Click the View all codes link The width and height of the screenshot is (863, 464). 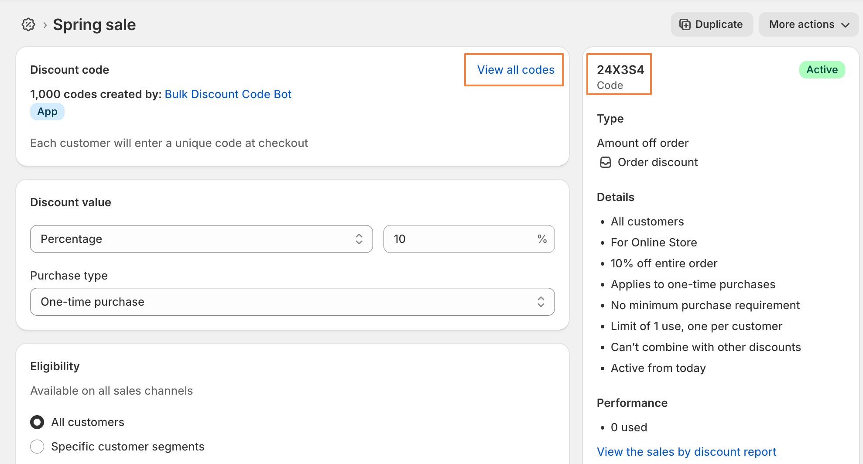tap(515, 70)
